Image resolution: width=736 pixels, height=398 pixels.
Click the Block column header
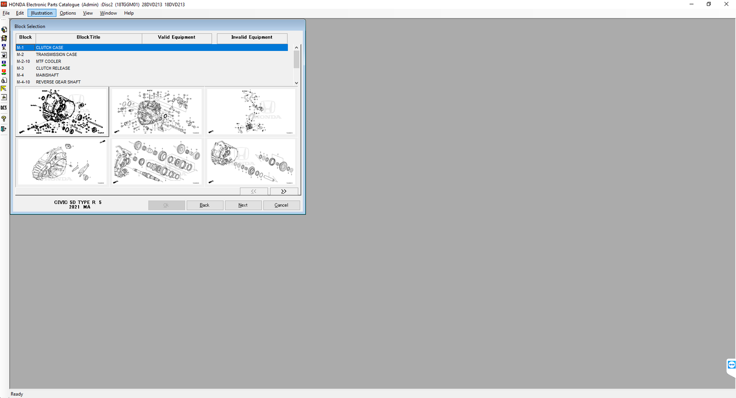point(26,38)
